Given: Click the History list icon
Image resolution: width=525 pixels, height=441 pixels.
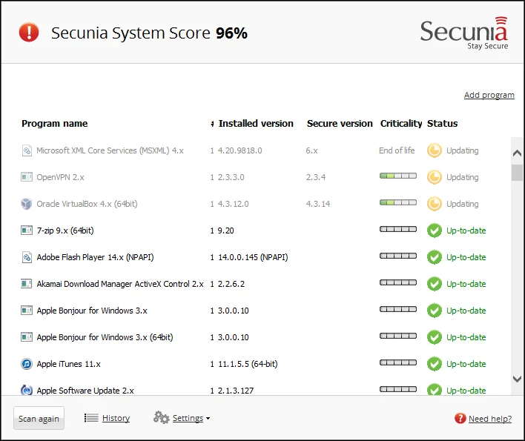Looking at the screenshot, I should coord(91,418).
